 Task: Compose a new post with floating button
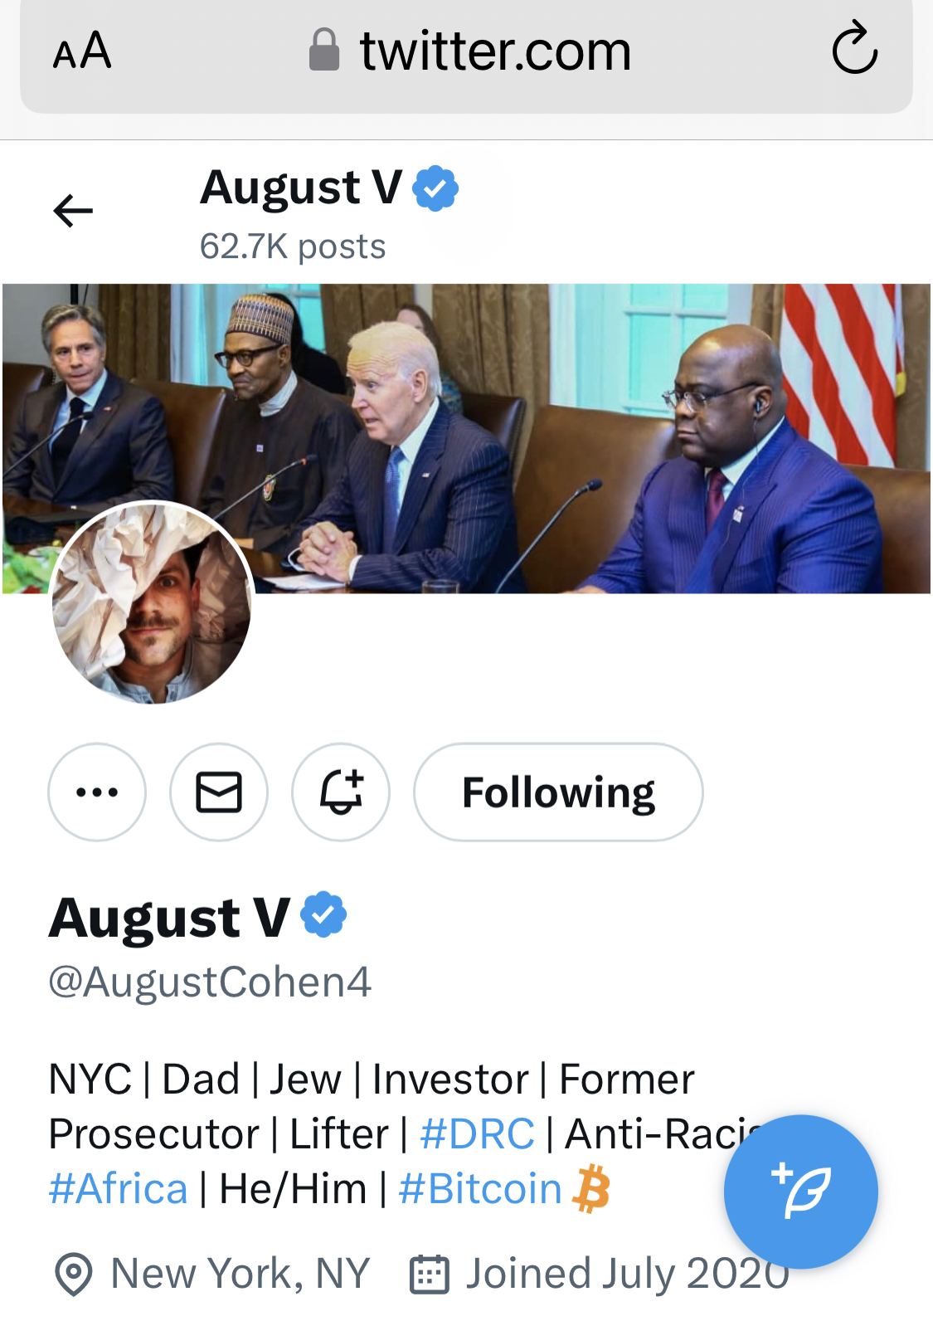800,1191
